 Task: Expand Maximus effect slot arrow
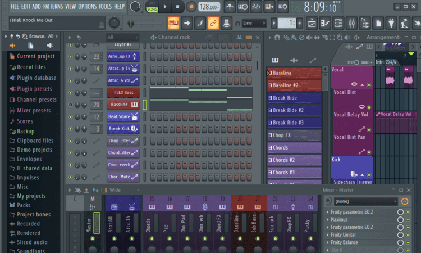click(x=328, y=220)
